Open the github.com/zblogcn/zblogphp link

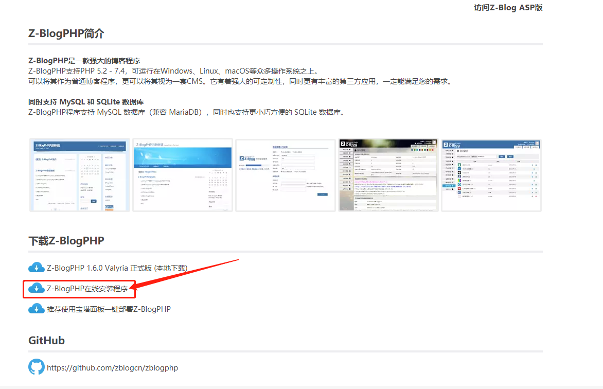112,368
